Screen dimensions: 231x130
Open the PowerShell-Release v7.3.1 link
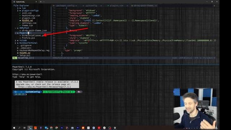(x=44, y=87)
